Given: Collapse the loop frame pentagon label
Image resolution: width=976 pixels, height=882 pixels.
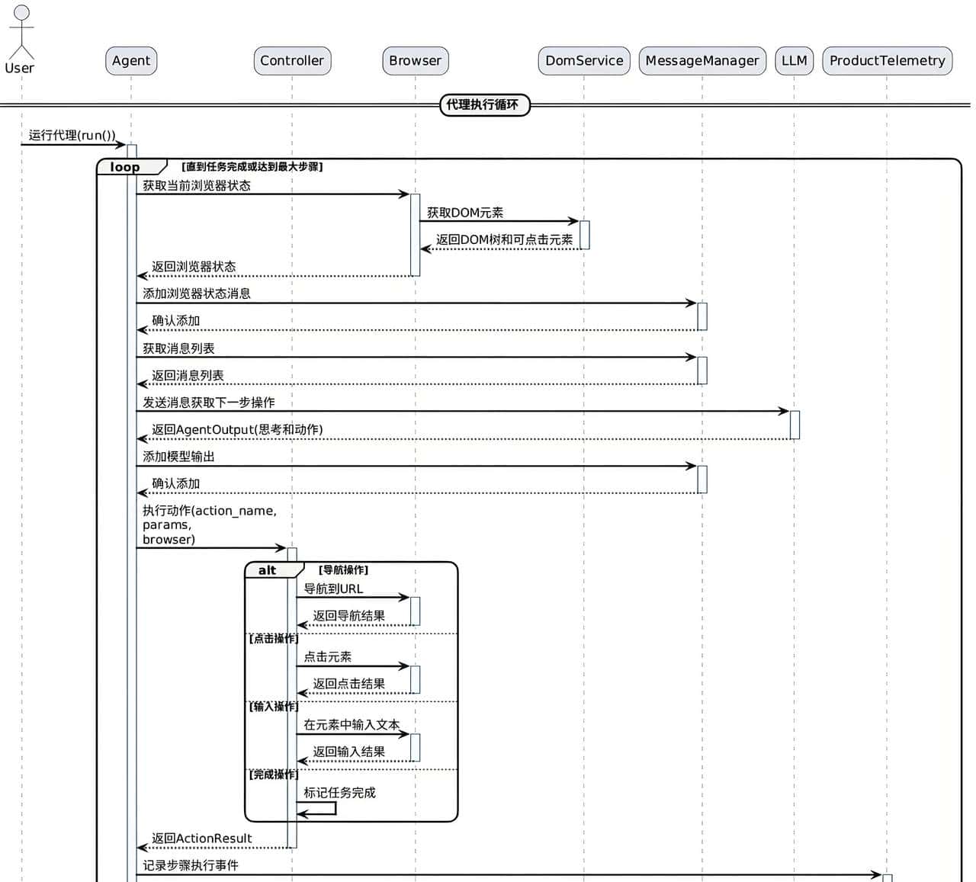Looking at the screenshot, I should pos(124,167).
